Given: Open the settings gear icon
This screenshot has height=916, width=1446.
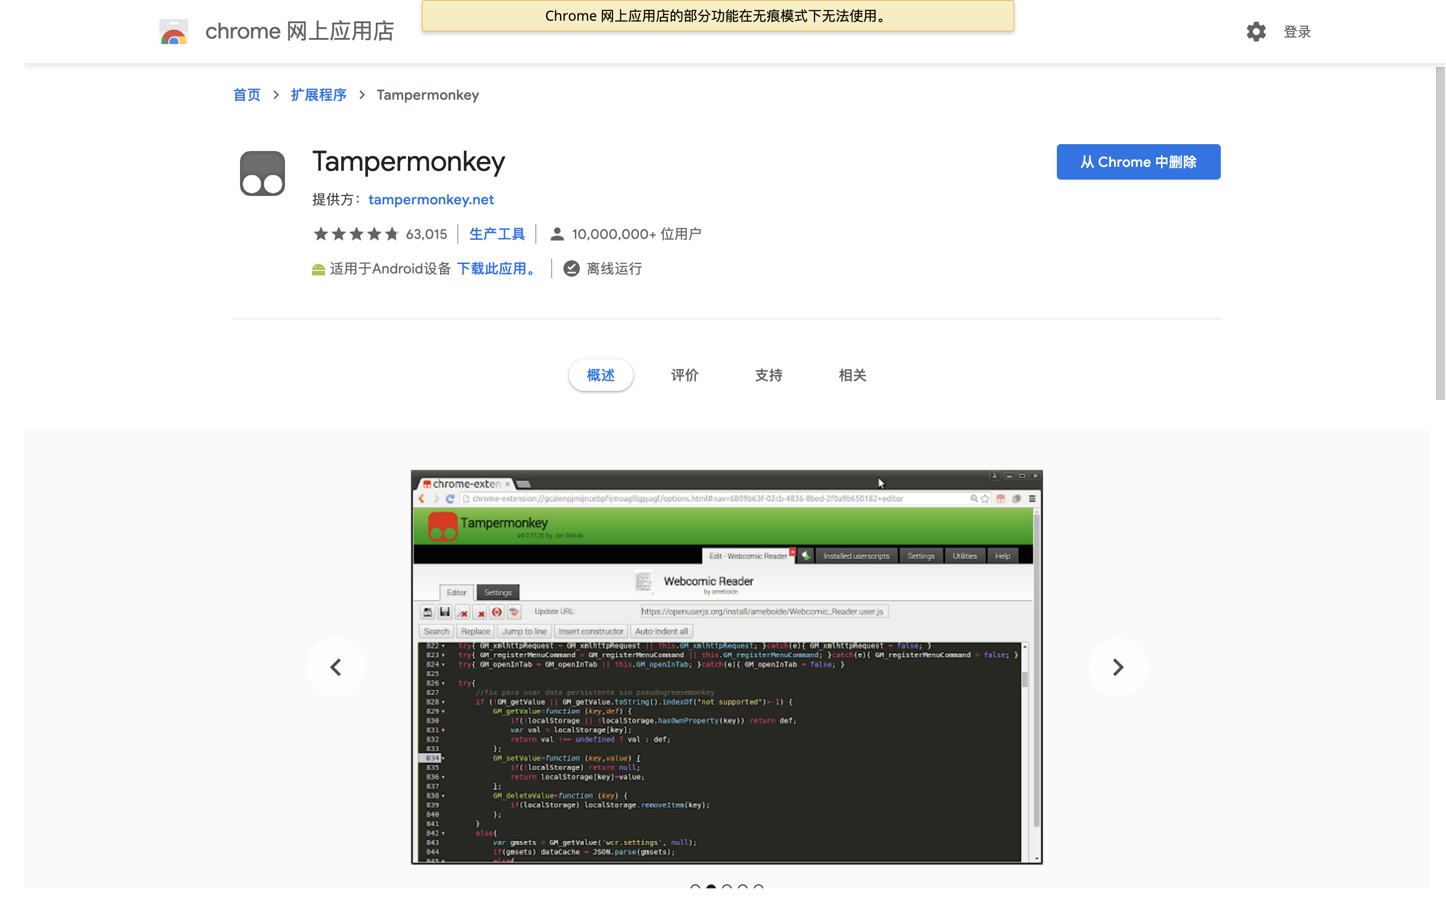Looking at the screenshot, I should click(1256, 31).
